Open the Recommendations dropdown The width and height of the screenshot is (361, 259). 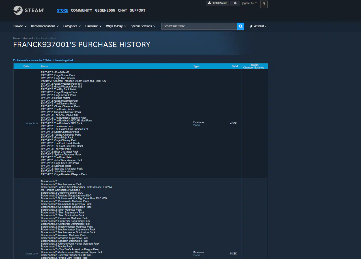click(45, 26)
